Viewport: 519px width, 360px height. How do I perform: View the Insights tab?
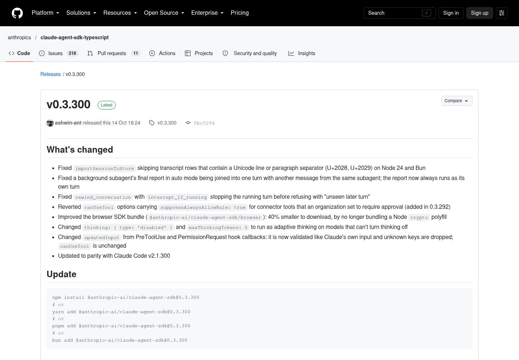click(x=302, y=53)
